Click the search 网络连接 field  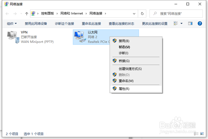pyautogui.click(x=176, y=13)
